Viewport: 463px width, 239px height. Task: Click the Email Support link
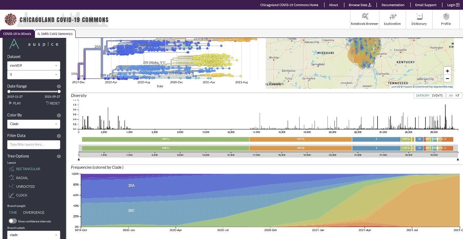point(425,5)
